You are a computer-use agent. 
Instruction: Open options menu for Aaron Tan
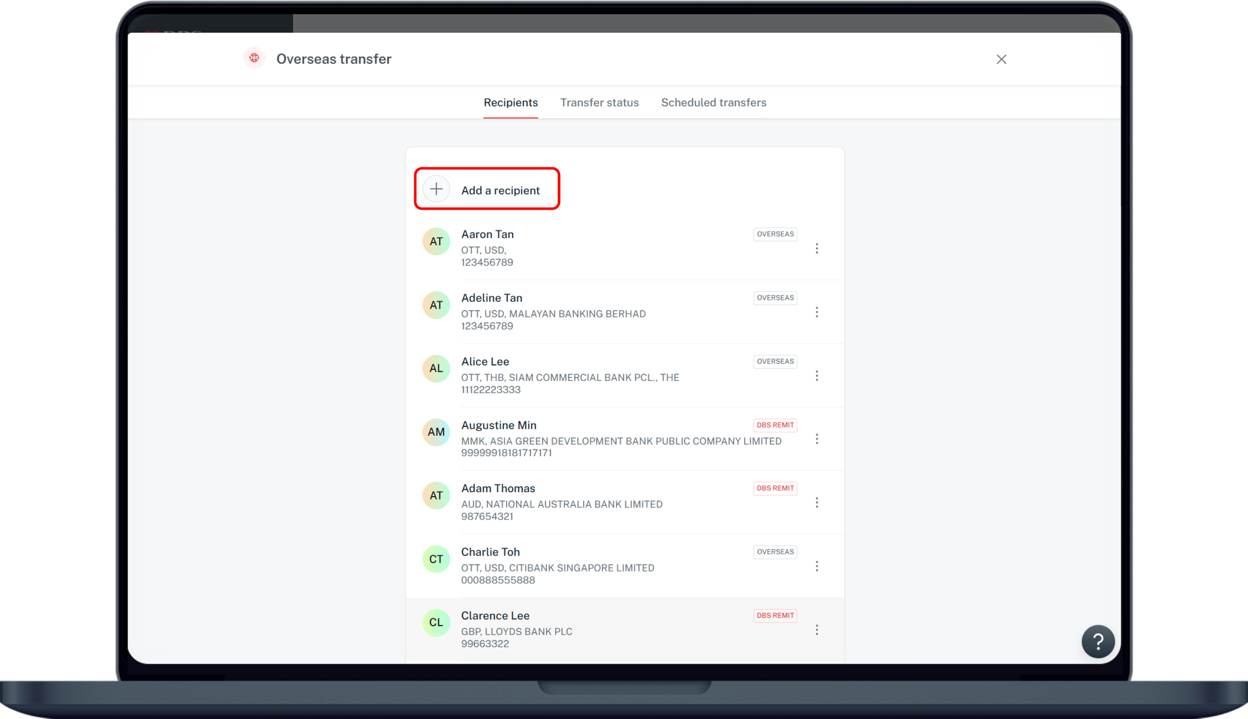tap(817, 248)
